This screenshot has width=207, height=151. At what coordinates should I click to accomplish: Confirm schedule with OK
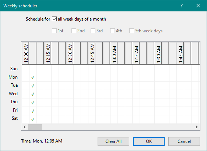[149, 141]
